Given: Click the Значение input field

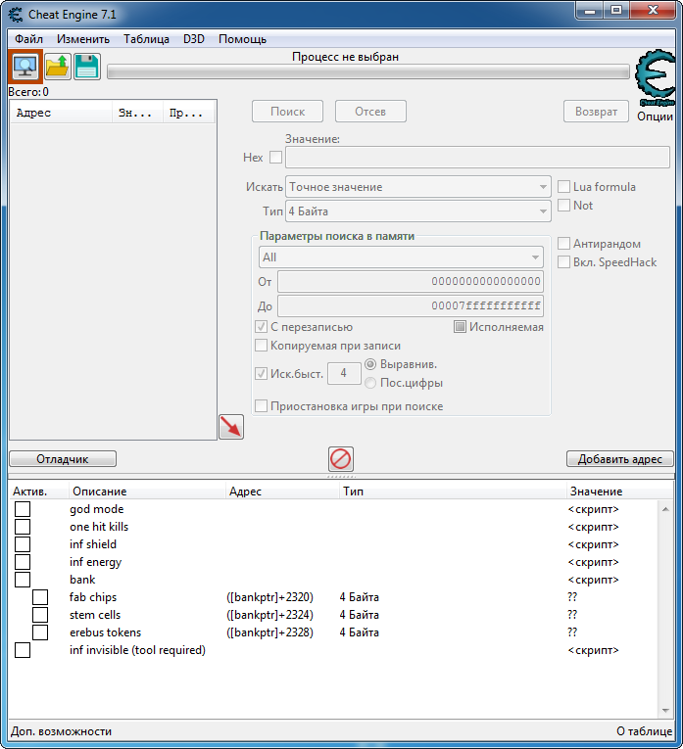Looking at the screenshot, I should pos(477,158).
